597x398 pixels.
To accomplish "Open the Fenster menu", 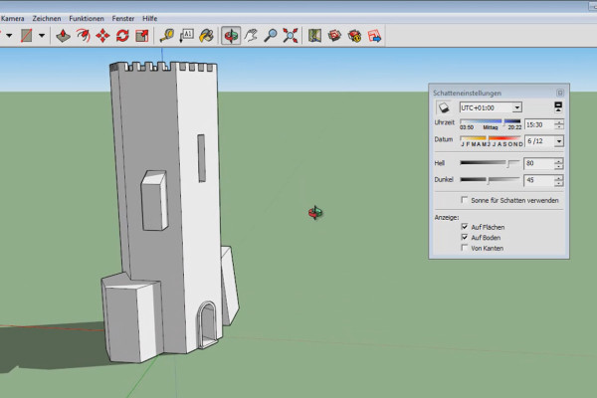I will coord(123,18).
